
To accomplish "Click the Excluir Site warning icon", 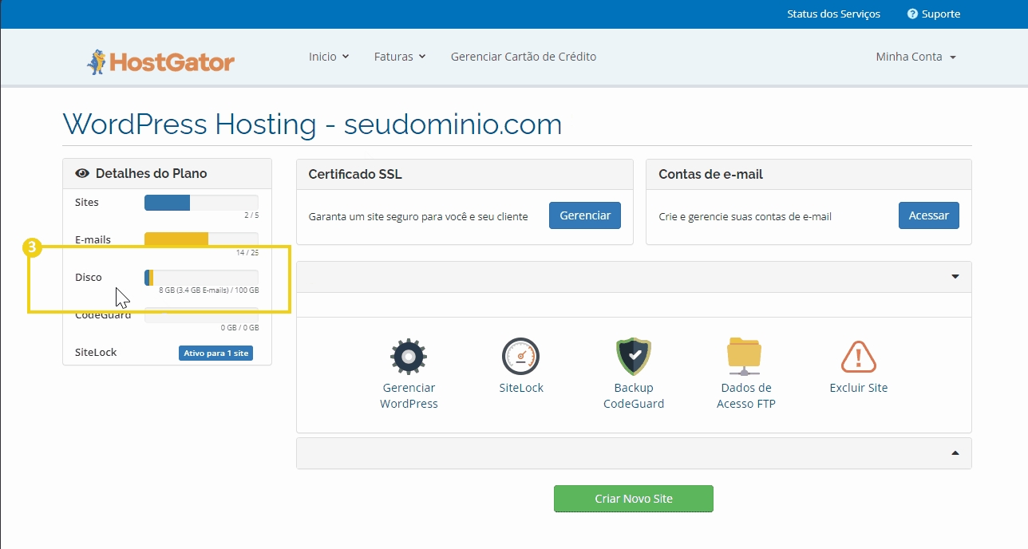I will point(857,356).
